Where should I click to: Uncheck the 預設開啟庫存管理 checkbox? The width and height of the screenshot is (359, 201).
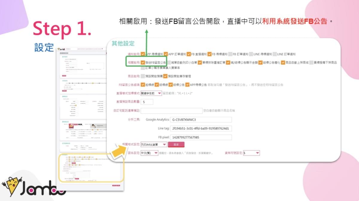click(x=166, y=76)
